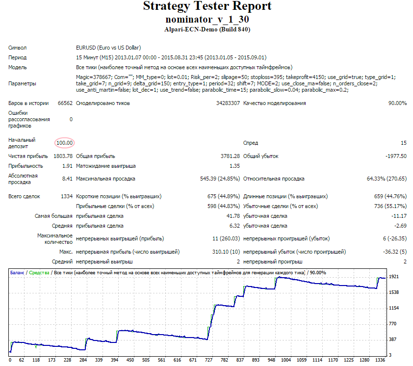Click the Модель label

point(17,67)
